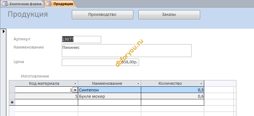Click the form icon on Продукция tab

[49, 4]
